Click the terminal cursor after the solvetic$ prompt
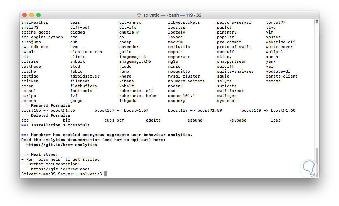The width and height of the screenshot is (339, 206). [106, 174]
